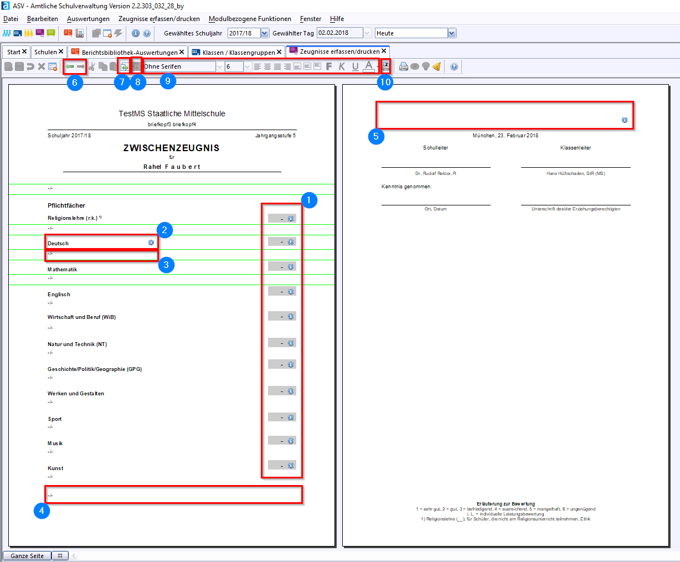Click the green double-arrow page icon

[125, 66]
